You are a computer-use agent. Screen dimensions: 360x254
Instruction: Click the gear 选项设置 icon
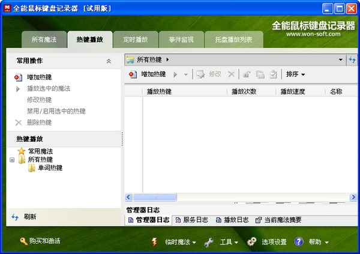click(x=252, y=241)
